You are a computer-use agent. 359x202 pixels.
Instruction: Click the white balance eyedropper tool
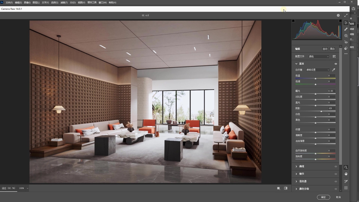click(333, 70)
